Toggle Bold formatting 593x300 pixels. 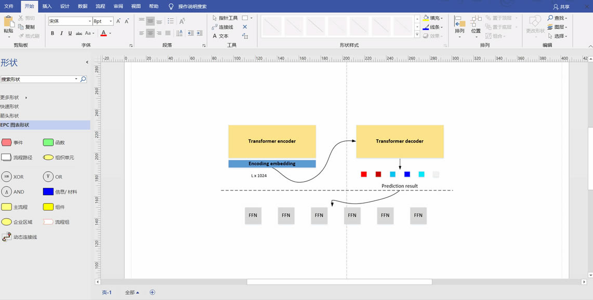click(x=52, y=33)
